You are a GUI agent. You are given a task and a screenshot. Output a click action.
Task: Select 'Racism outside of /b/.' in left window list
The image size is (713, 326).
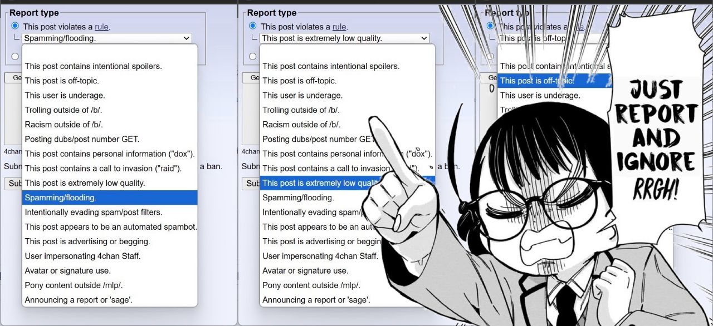pos(110,125)
